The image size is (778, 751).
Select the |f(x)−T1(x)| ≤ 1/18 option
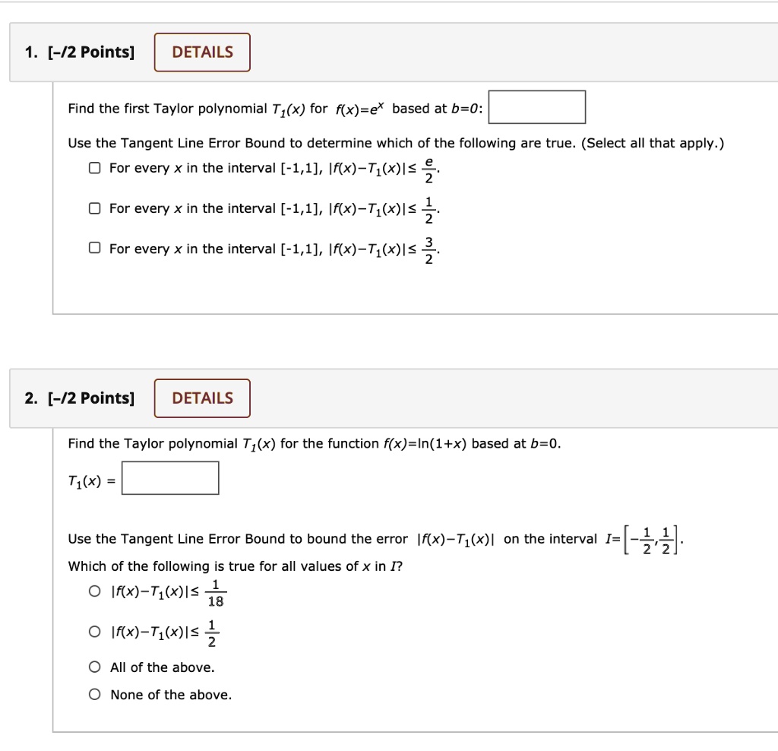pos(94,591)
